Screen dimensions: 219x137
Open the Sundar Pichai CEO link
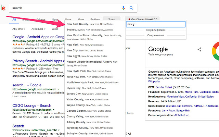coord(164,87)
